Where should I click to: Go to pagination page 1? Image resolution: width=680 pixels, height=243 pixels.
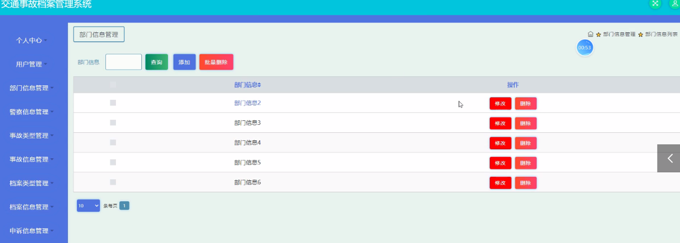(x=124, y=206)
